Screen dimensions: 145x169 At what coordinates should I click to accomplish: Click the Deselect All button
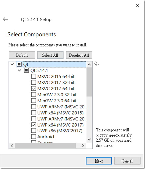(79, 55)
